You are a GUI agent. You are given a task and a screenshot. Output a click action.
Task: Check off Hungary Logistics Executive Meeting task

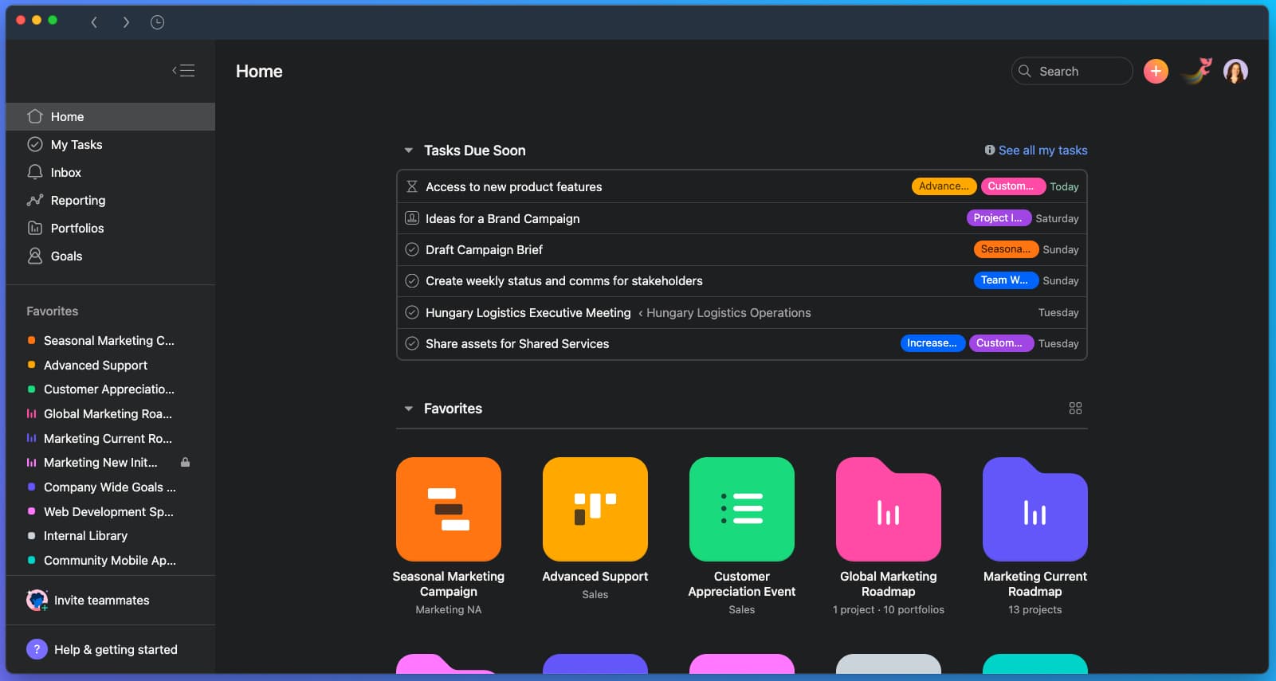click(412, 313)
